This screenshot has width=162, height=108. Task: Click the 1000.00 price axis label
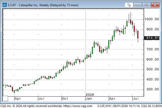[x=152, y=19]
